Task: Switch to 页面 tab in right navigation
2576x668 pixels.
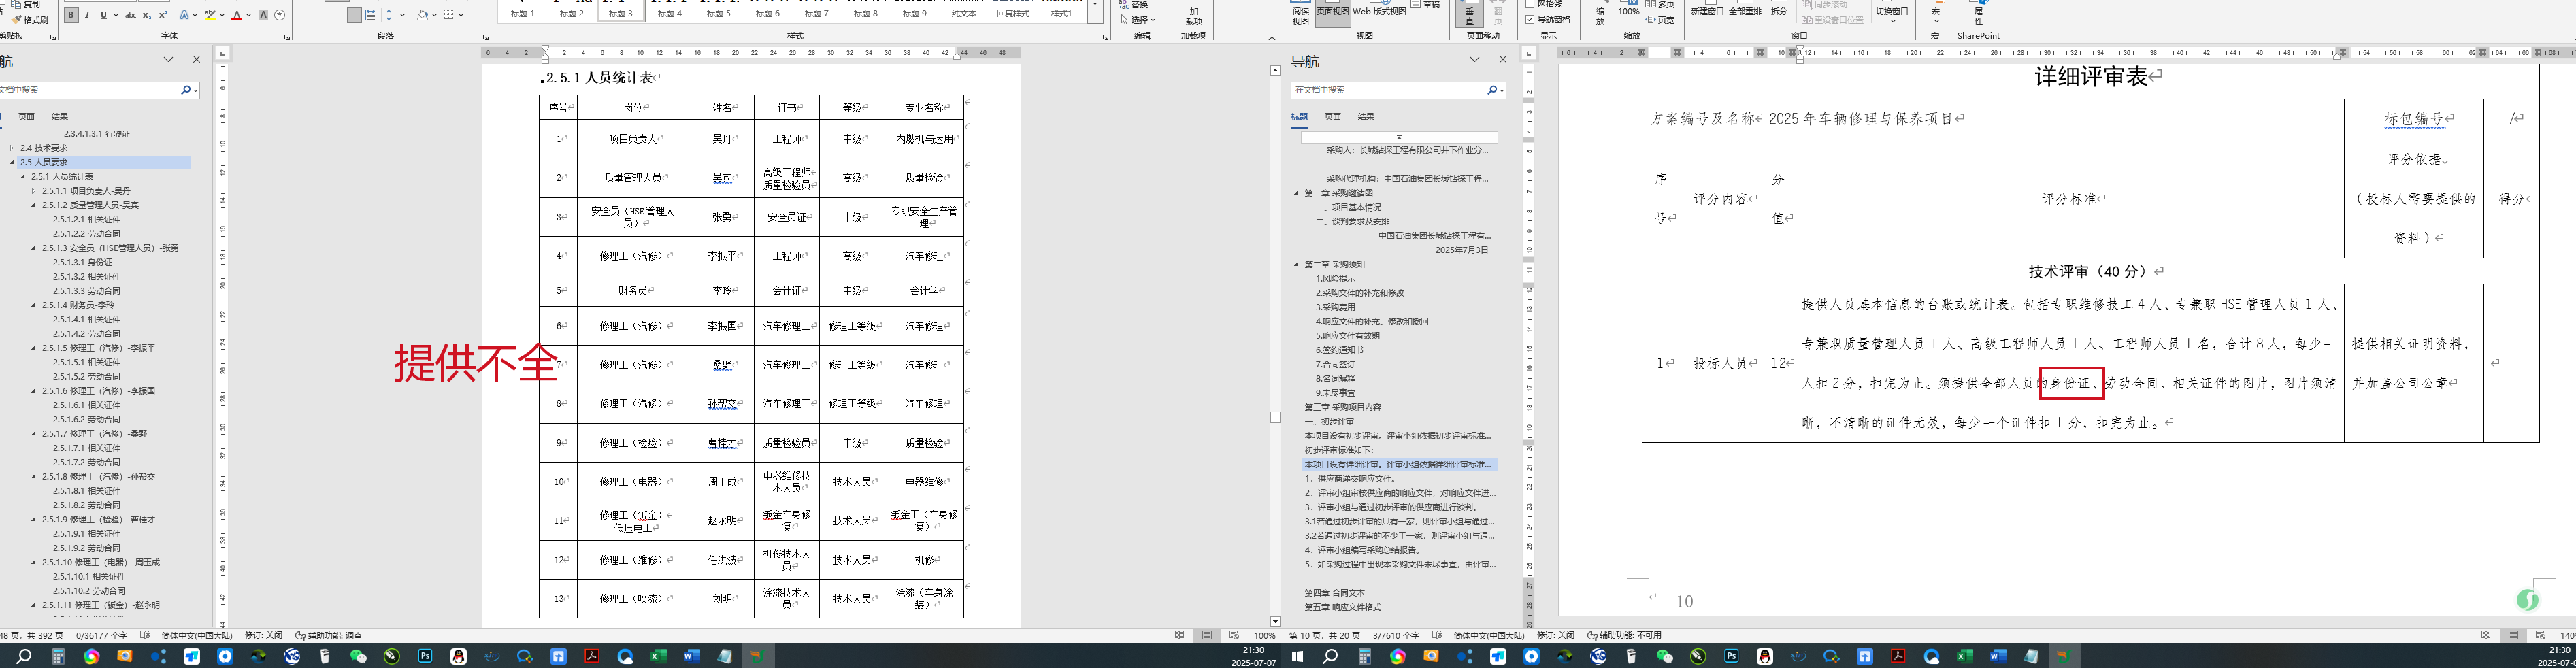Action: tap(1333, 117)
